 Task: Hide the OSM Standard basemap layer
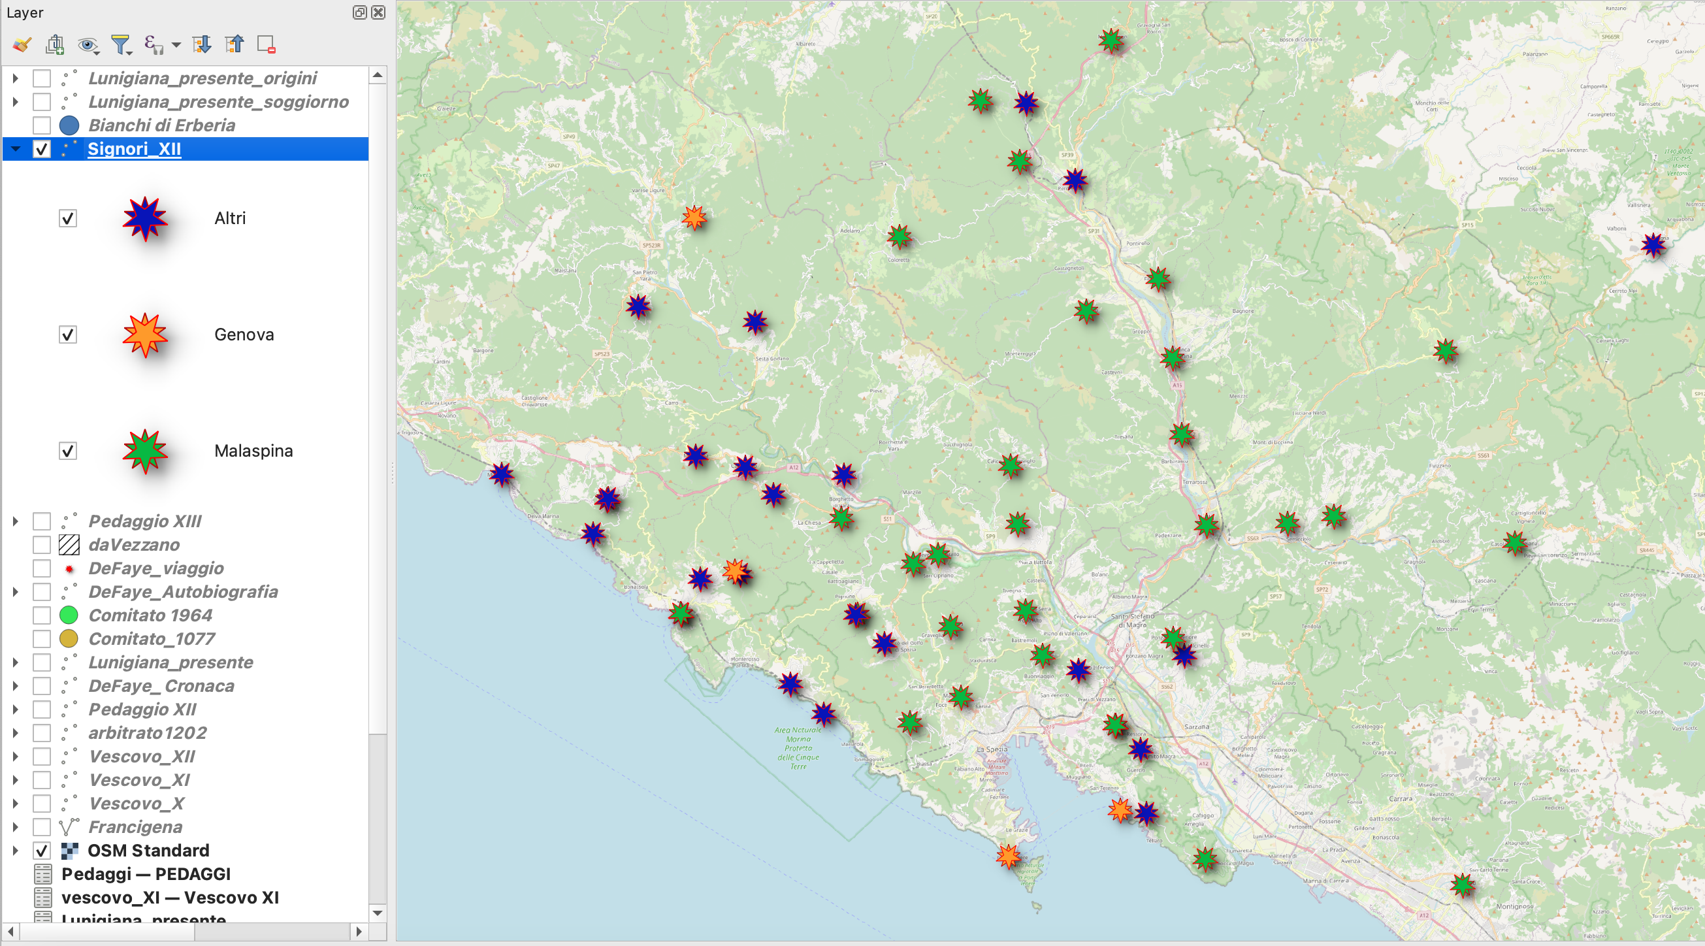point(42,851)
